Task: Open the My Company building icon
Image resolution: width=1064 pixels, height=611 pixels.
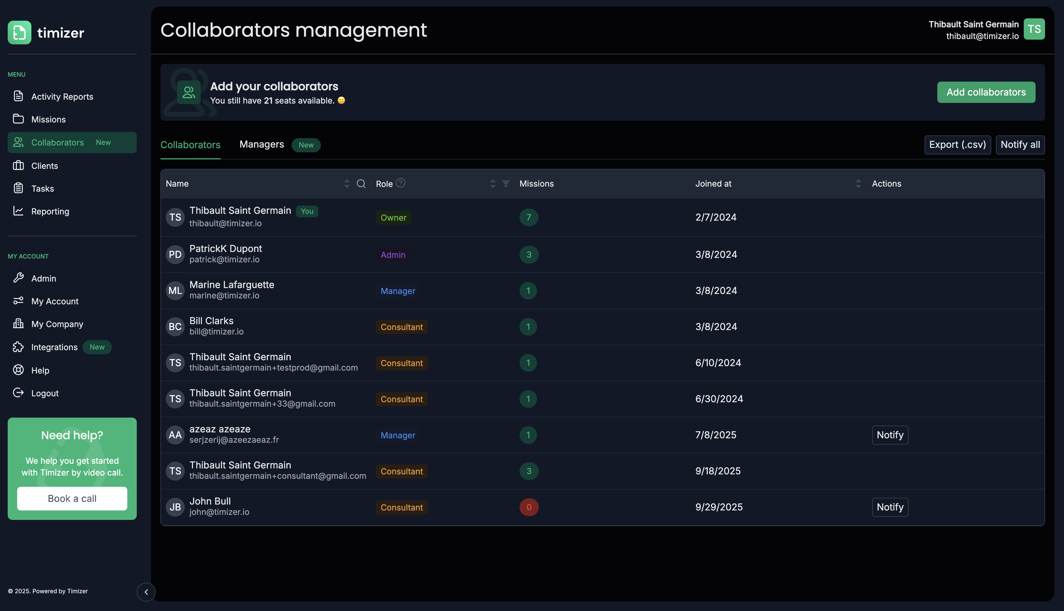Action: pos(18,324)
